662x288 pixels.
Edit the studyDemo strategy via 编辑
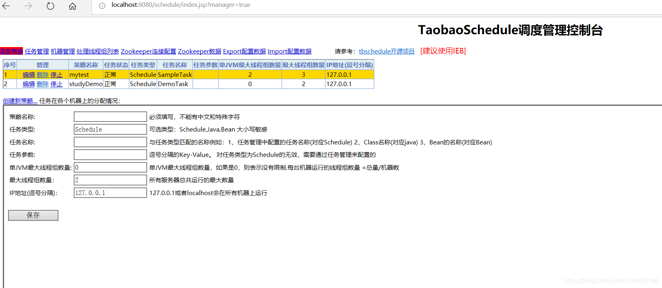point(29,84)
